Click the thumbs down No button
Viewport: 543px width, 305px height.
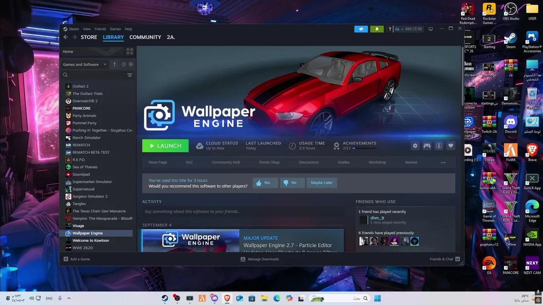292,183
